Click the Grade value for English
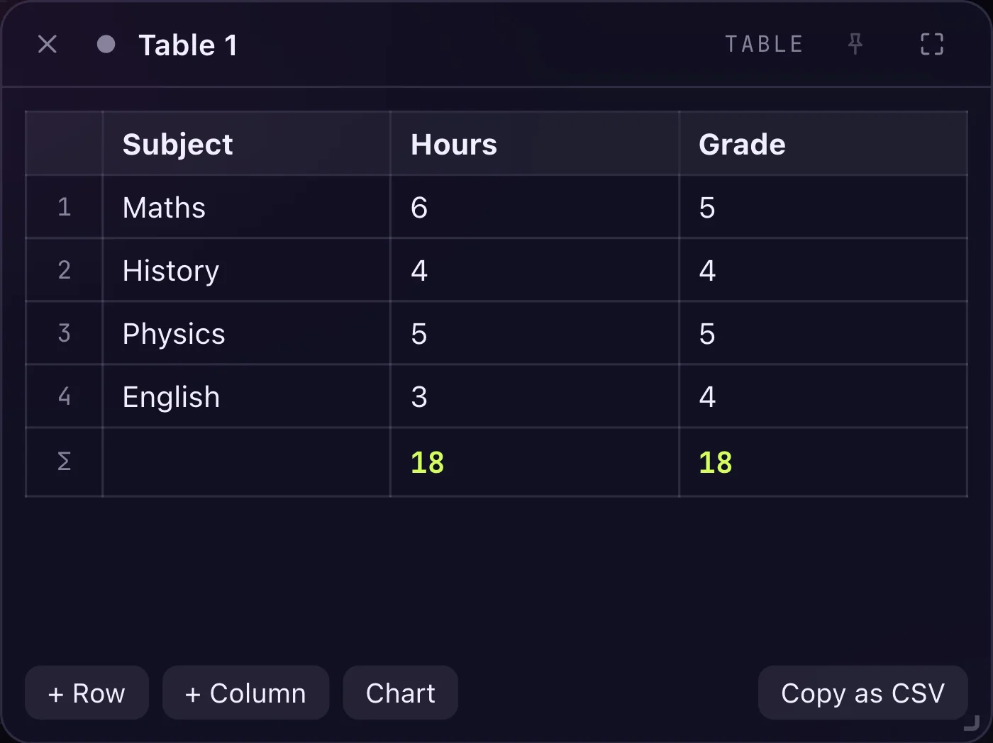Screen dimensions: 993x743 (823, 396)
